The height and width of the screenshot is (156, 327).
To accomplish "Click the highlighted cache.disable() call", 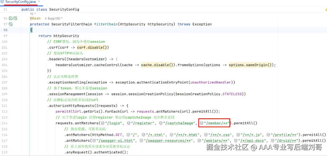I will tap(157, 65).
